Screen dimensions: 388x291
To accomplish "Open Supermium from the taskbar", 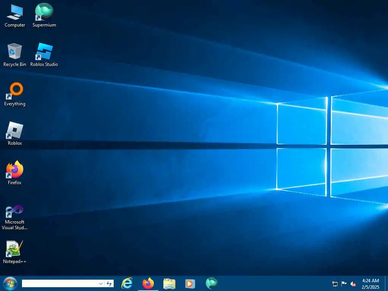I will coord(211,283).
